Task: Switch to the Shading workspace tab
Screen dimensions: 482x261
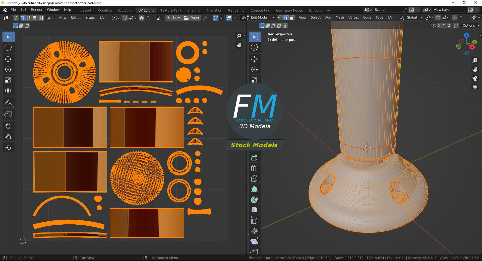Action: 194,10
